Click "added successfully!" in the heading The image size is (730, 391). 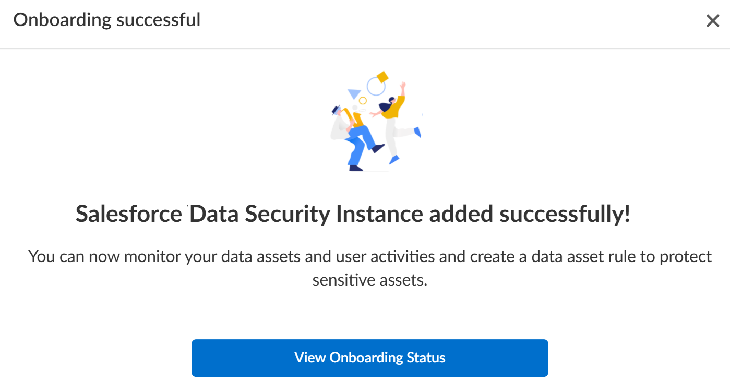530,214
